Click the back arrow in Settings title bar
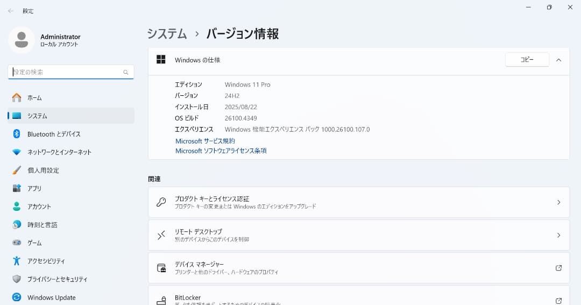Image resolution: width=581 pixels, height=305 pixels. [x=10, y=11]
